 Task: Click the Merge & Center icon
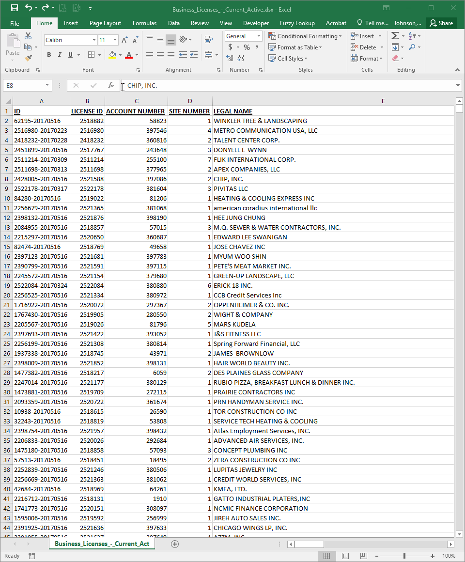pyautogui.click(x=208, y=55)
